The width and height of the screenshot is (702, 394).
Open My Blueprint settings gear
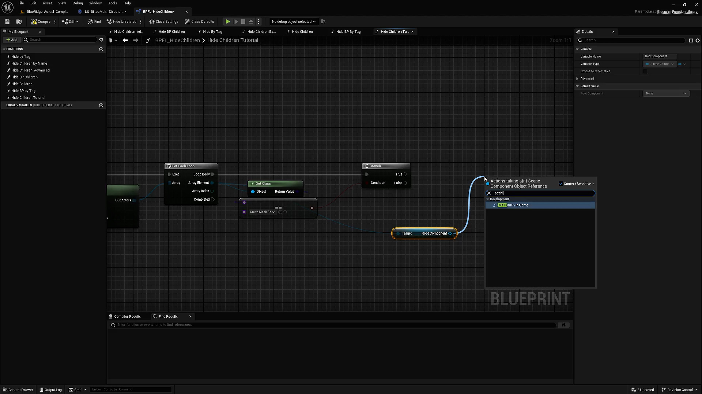(101, 40)
